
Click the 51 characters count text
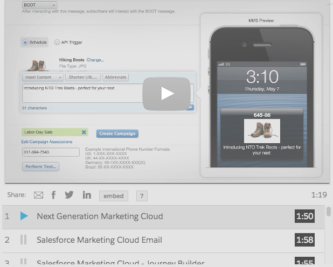34,108
